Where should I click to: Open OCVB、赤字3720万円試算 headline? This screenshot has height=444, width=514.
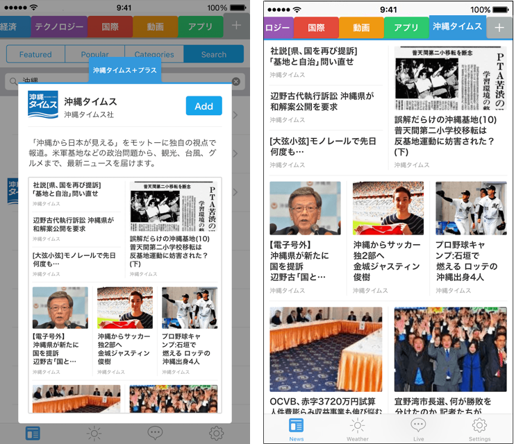pos(326,406)
